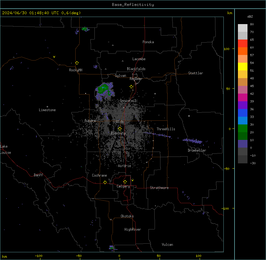Click the Sylvan label
The width and height of the screenshot is (266, 260).
tap(120, 76)
